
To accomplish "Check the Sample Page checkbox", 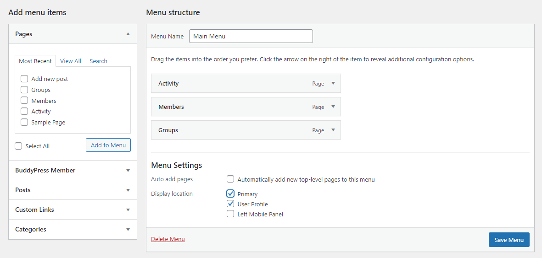I will coord(24,122).
